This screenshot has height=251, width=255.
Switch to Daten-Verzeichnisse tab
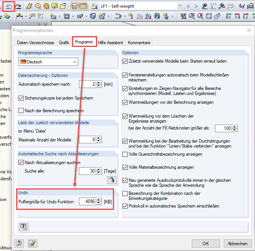pos(35,43)
